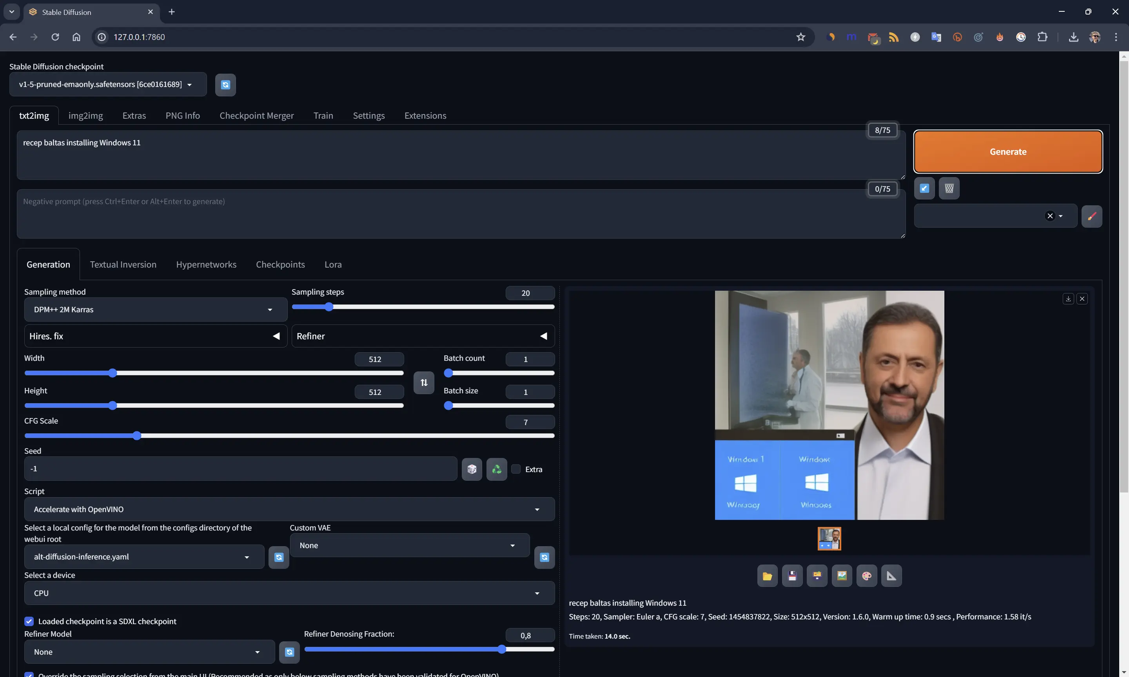Viewport: 1129px width, 677px height.
Task: Open a new browser tab
Action: pos(172,12)
